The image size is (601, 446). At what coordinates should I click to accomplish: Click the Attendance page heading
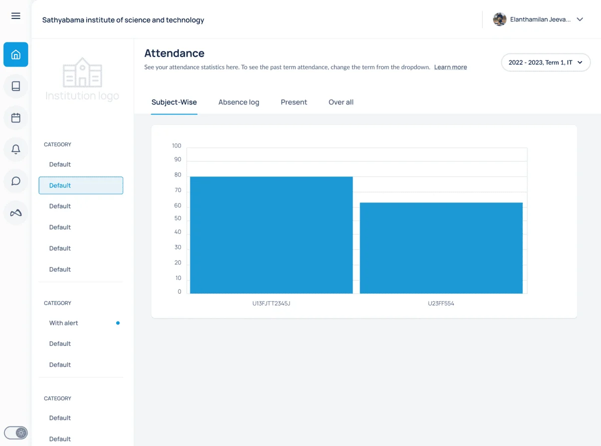pyautogui.click(x=174, y=53)
